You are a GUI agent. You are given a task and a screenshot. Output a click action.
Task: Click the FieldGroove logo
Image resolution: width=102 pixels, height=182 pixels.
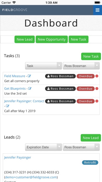coord(15,10)
